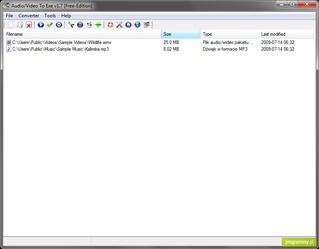Click the blue music note icon
Image resolution: width=319 pixels, height=249 pixels.
(x=80, y=25)
